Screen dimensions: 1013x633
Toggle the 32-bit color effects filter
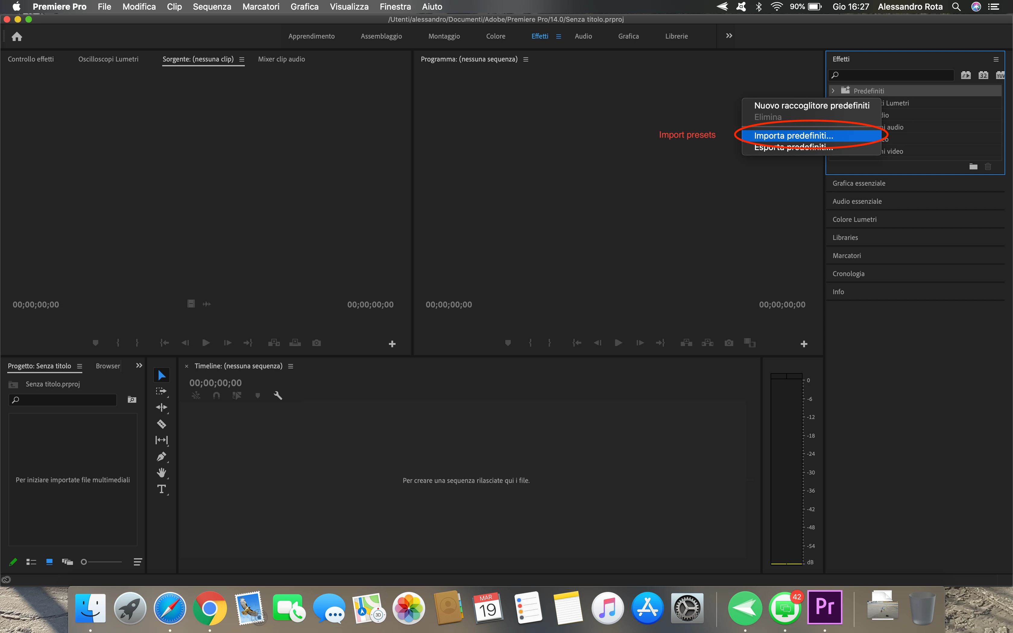coord(983,75)
